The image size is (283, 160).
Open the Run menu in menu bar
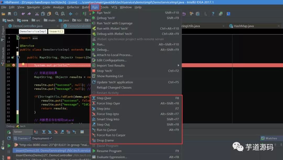click(95, 7)
